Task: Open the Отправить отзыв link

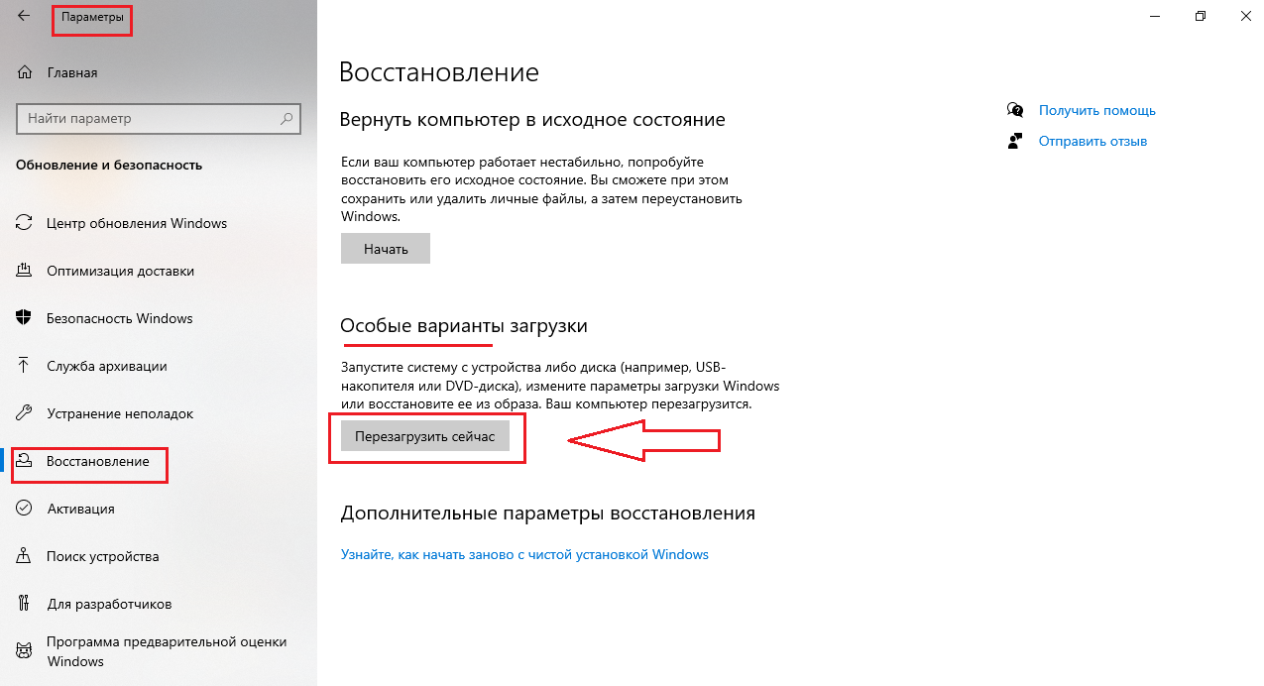Action: [x=1092, y=141]
